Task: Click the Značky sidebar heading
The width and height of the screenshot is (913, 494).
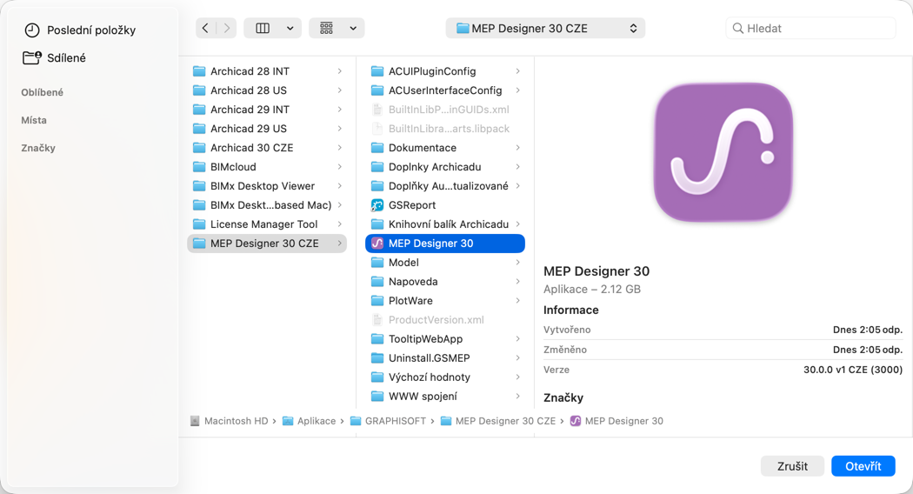Action: [38, 149]
